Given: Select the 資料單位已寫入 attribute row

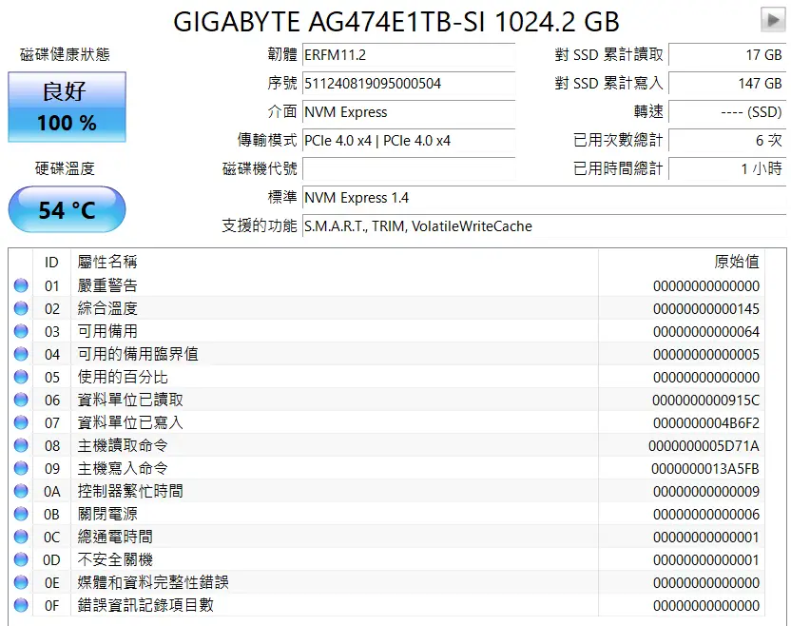Looking at the screenshot, I should (x=380, y=422).
